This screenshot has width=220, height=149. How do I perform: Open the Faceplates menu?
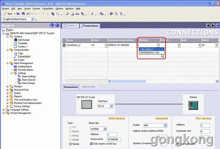[x=48, y=9]
